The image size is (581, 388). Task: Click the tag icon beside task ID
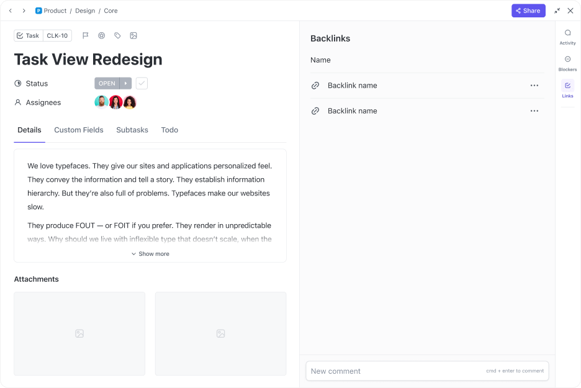tap(117, 36)
